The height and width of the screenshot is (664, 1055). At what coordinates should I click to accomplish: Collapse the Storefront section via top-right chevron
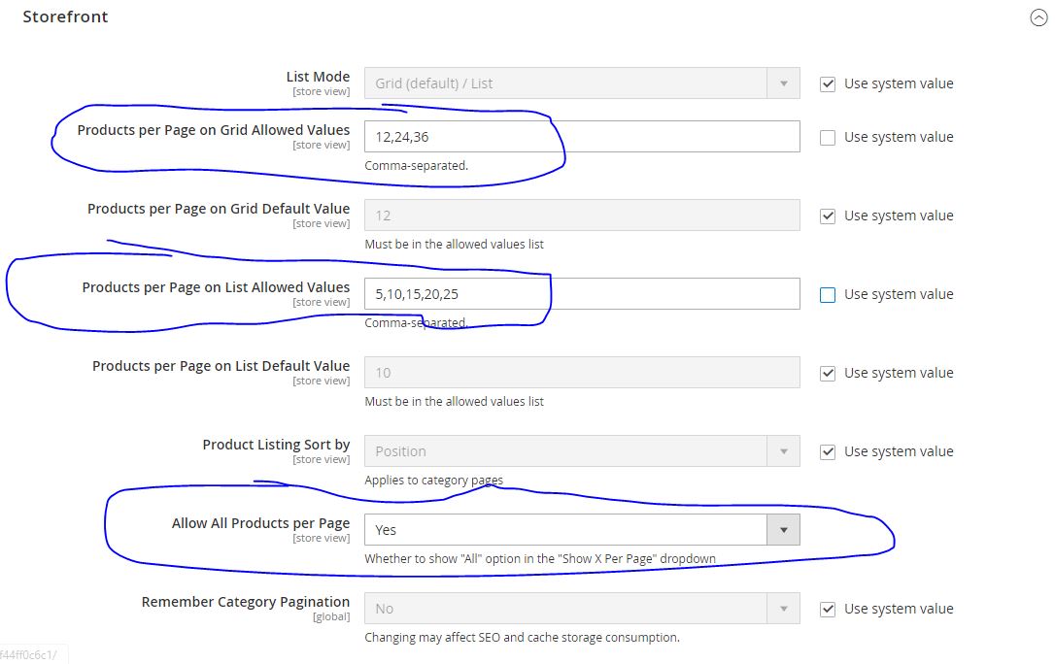click(x=1038, y=17)
